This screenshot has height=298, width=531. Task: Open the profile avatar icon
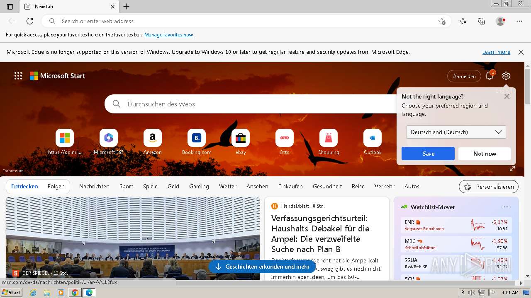500,21
